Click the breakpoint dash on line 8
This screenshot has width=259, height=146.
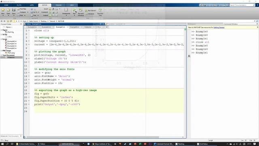pos(29,55)
